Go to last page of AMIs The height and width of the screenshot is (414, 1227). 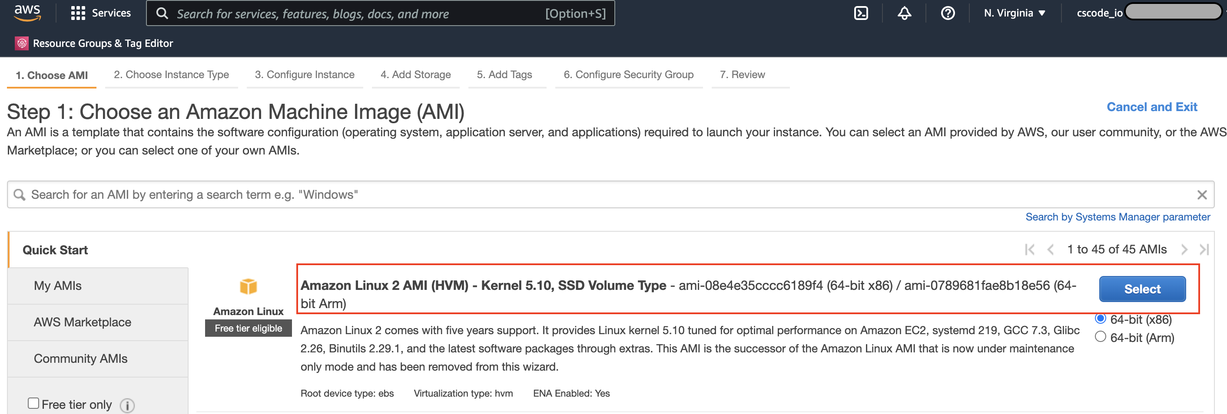(x=1204, y=250)
